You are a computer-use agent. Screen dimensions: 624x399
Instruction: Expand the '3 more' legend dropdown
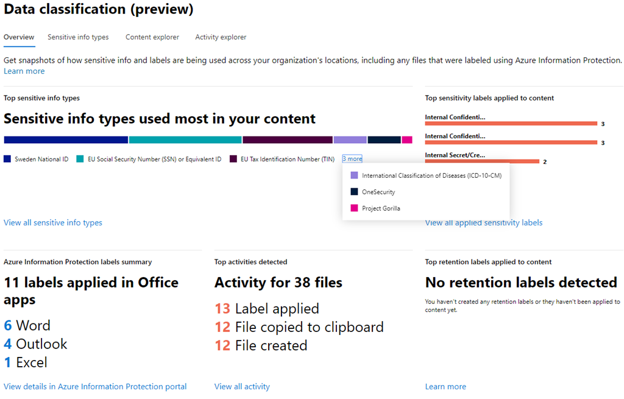[352, 159]
